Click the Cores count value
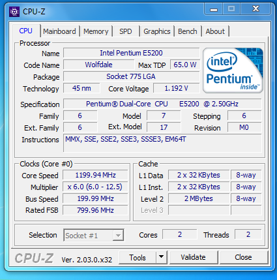This screenshot has width=277, height=280. coord(180,234)
